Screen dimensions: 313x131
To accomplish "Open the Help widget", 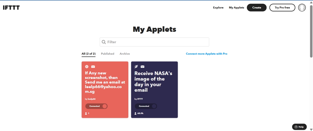I will coord(299,127).
